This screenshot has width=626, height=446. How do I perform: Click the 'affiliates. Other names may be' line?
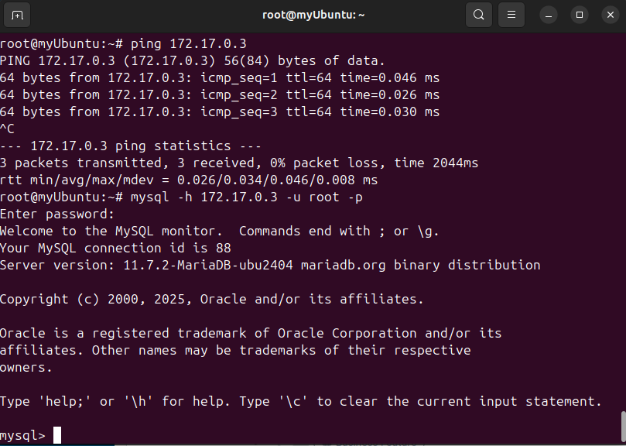235,351
